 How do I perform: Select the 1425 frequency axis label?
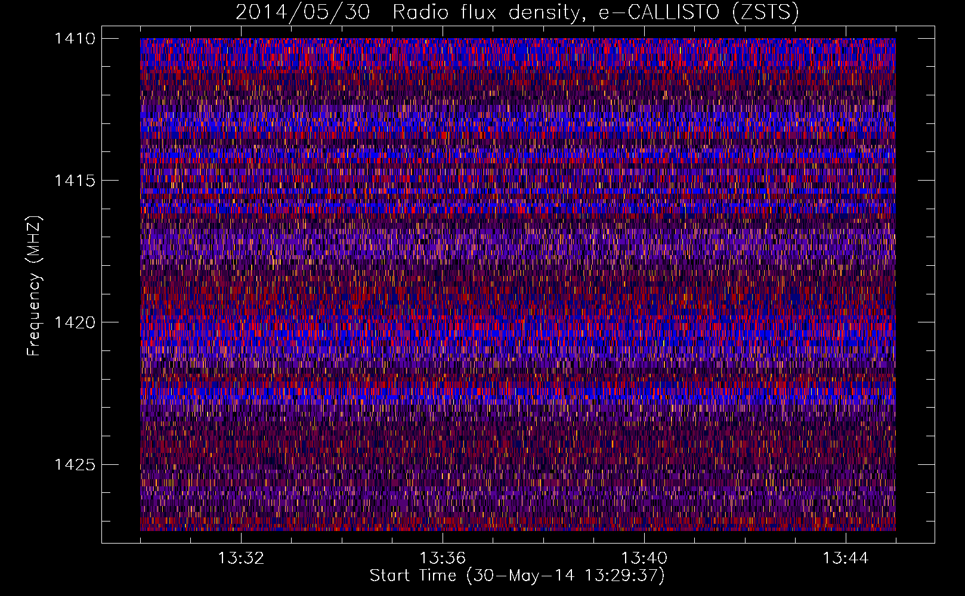click(75, 464)
